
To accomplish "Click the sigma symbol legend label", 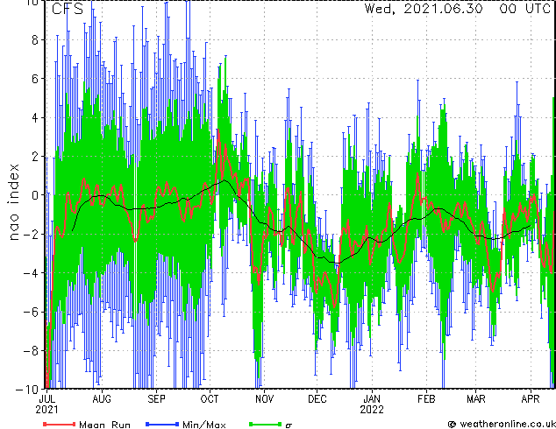I will pos(289,425).
